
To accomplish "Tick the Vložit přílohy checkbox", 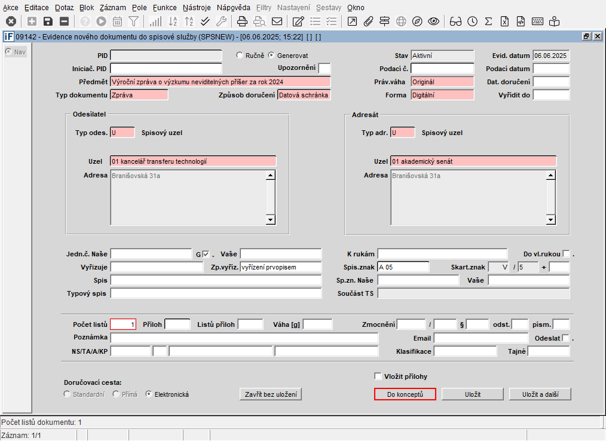I will pos(378,376).
